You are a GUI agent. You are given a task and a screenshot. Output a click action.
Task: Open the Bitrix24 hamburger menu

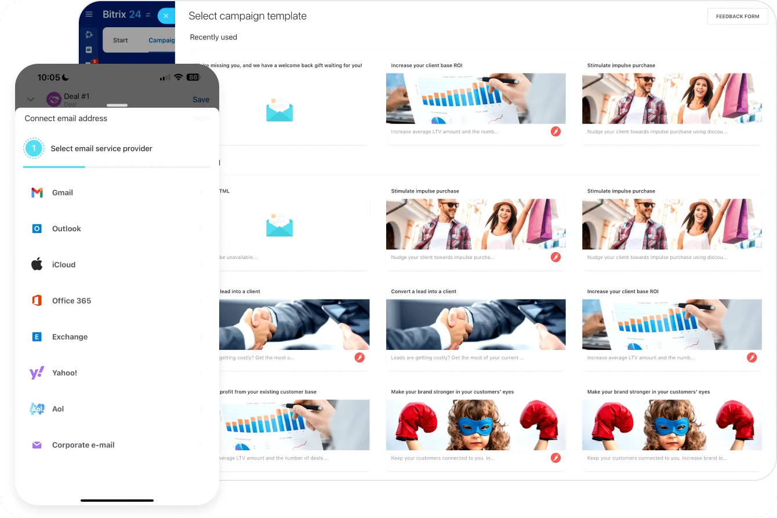click(89, 15)
